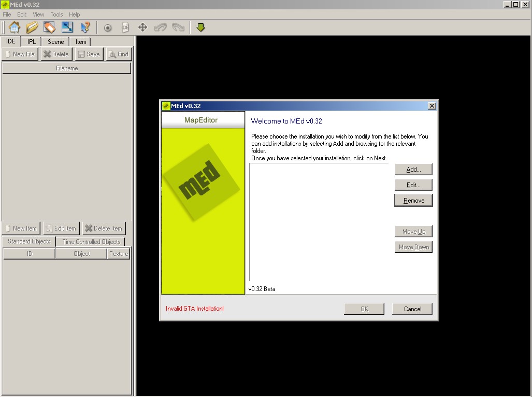
Task: Click the redo curved arrow icon
Action: [178, 27]
